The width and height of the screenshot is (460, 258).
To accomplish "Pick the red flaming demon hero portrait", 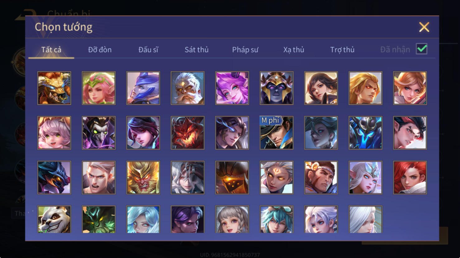I will [187, 133].
